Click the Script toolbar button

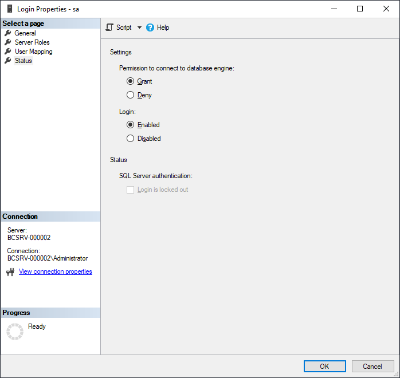[x=119, y=27]
